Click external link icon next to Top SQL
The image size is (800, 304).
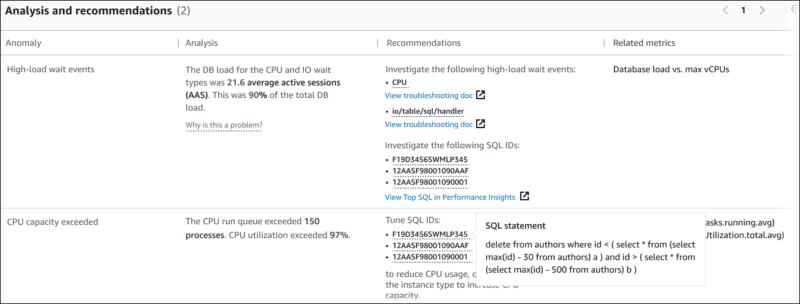click(x=525, y=197)
